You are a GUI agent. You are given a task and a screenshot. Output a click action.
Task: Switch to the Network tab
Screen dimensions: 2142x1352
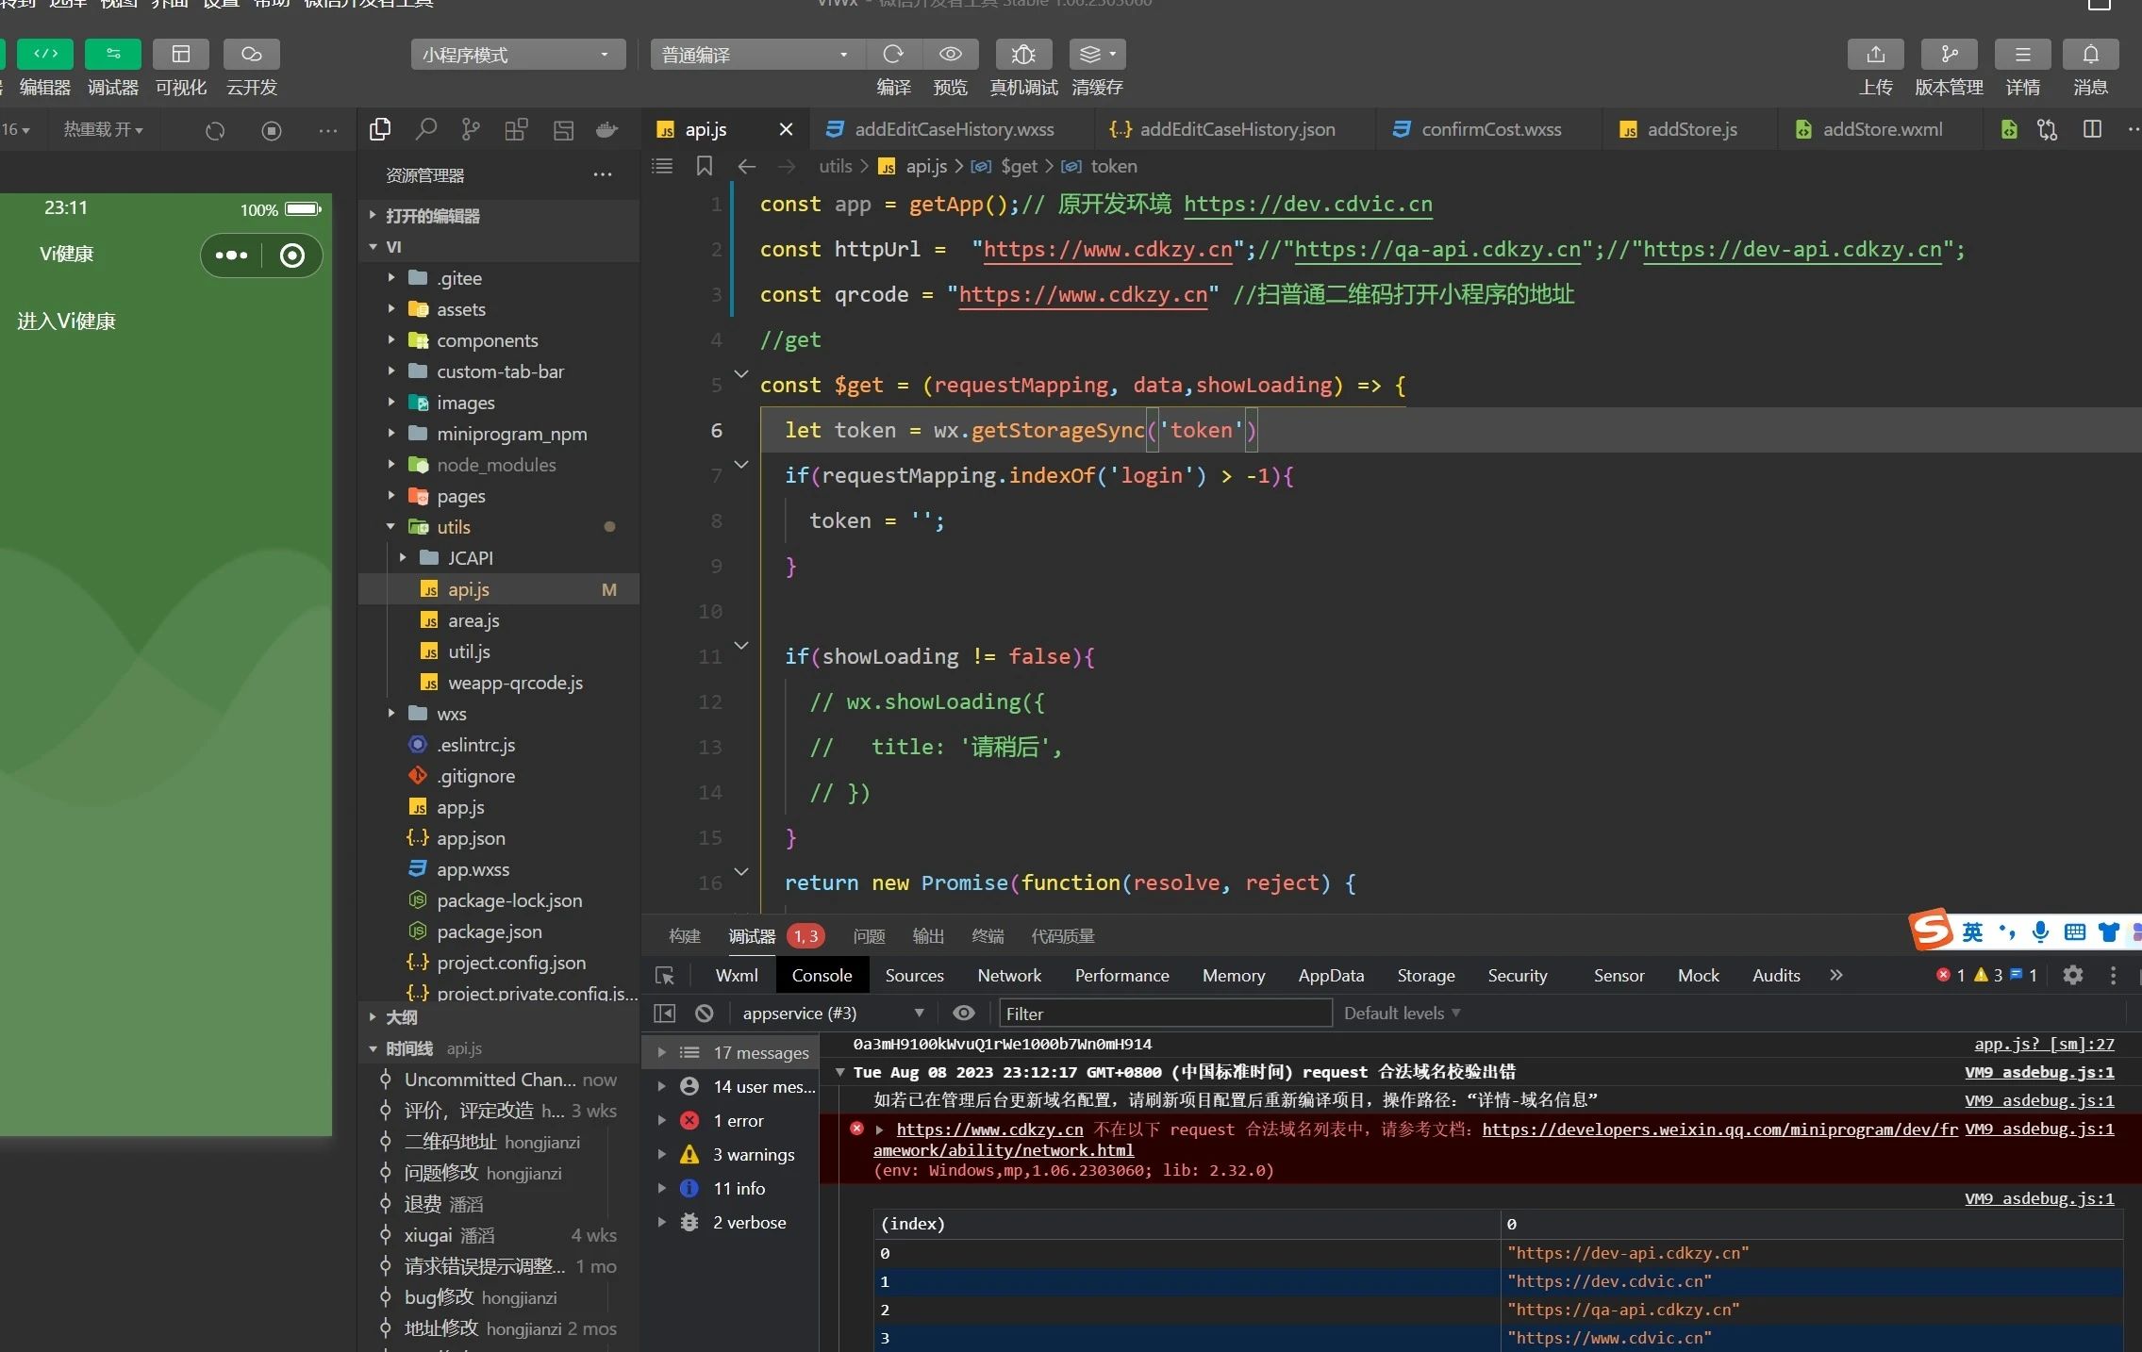tap(1008, 976)
